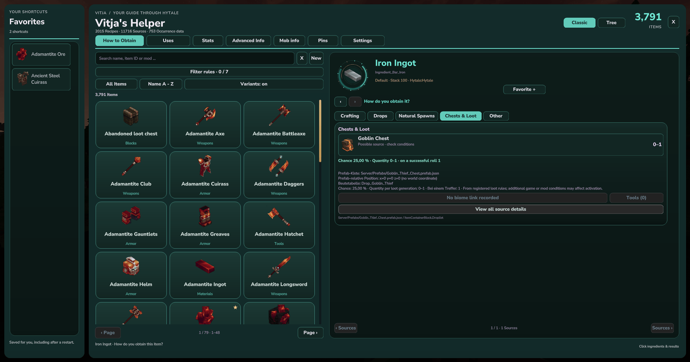Open the Settings tab
This screenshot has height=362, width=690.
[363, 41]
